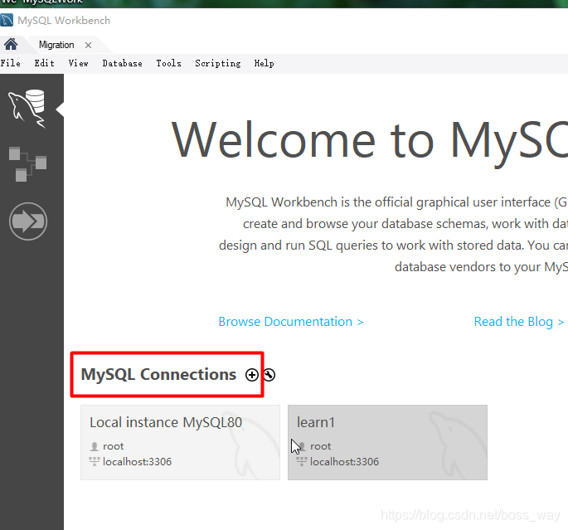Open the home screen tab icon
Image resolution: width=568 pixels, height=530 pixels.
pos(11,44)
